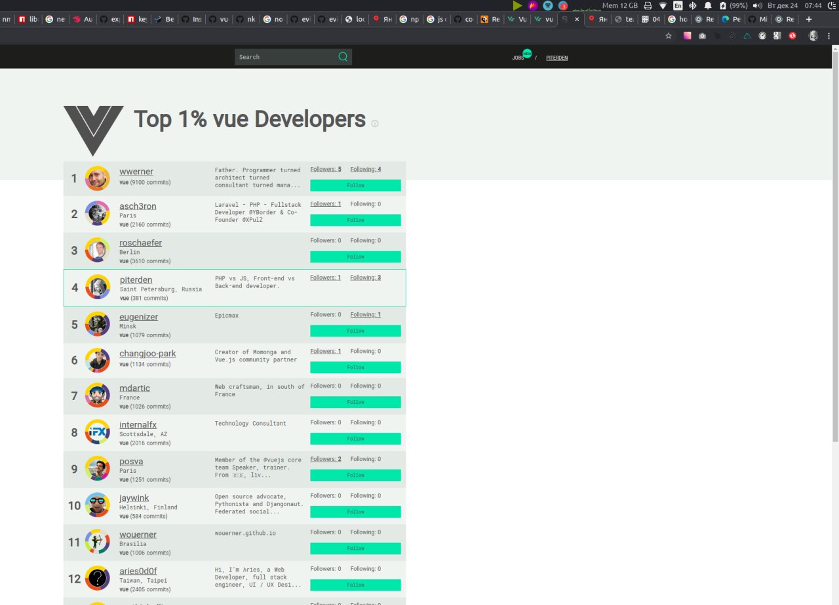
Task: Open roschaefer's profile link
Action: pos(140,243)
